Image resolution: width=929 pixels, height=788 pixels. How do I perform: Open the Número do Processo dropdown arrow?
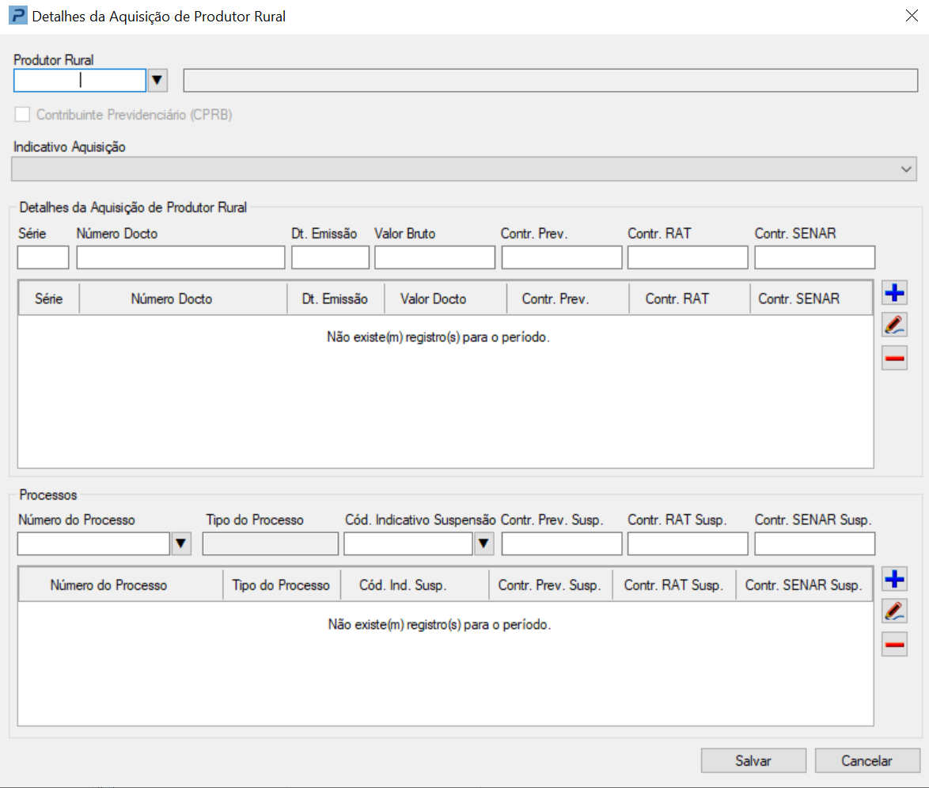[x=181, y=543]
